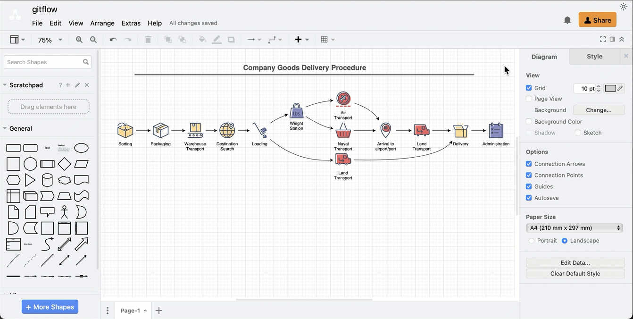
Task: Click the Share button
Action: point(598,20)
